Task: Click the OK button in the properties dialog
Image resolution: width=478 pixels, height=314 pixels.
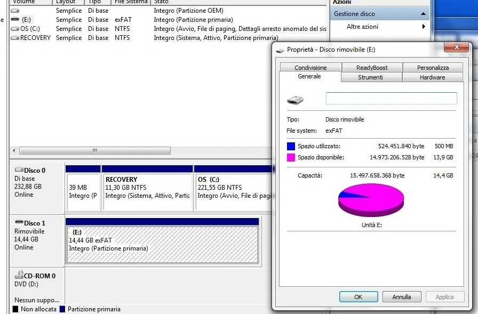Action: point(359,296)
